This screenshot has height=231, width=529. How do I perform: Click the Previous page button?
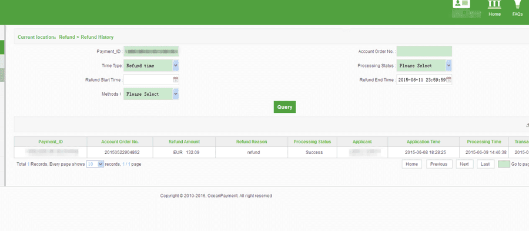[x=439, y=164]
